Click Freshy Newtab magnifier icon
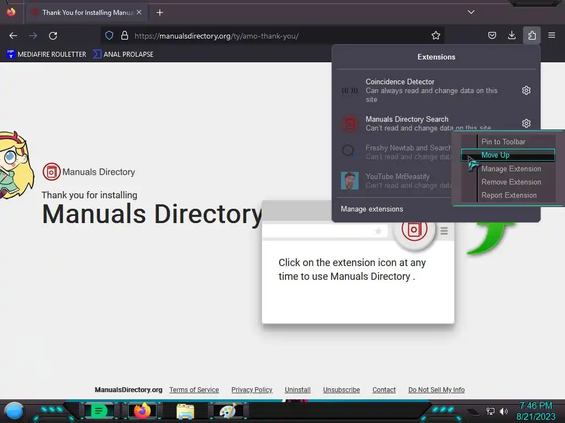The image size is (565, 423). click(349, 151)
